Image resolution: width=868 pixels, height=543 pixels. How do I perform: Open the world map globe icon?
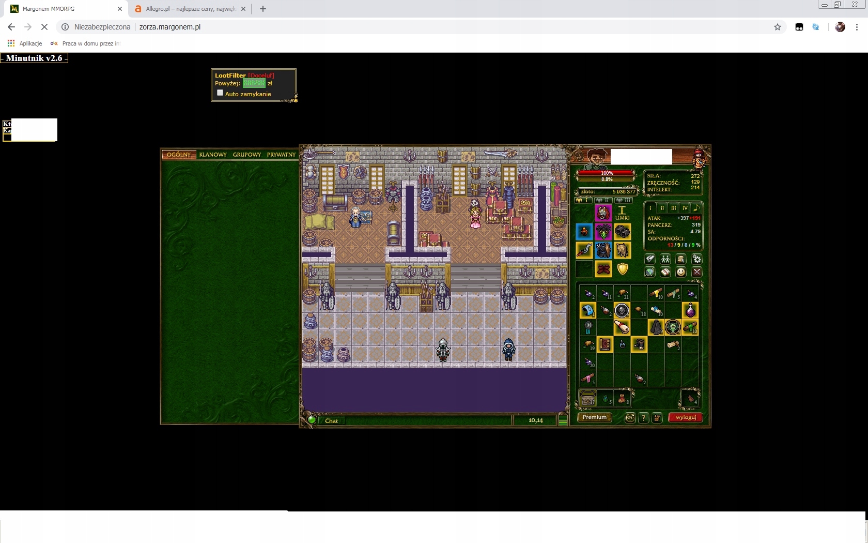click(650, 272)
